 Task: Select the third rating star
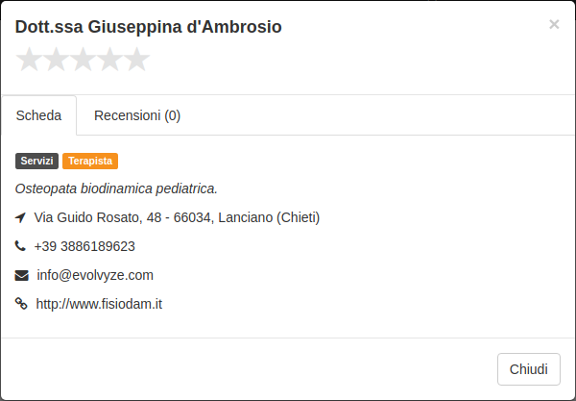[x=83, y=60]
